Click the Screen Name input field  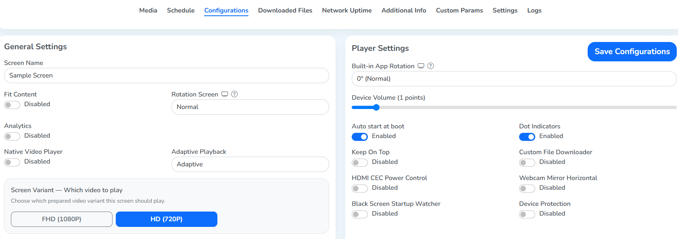coord(167,75)
